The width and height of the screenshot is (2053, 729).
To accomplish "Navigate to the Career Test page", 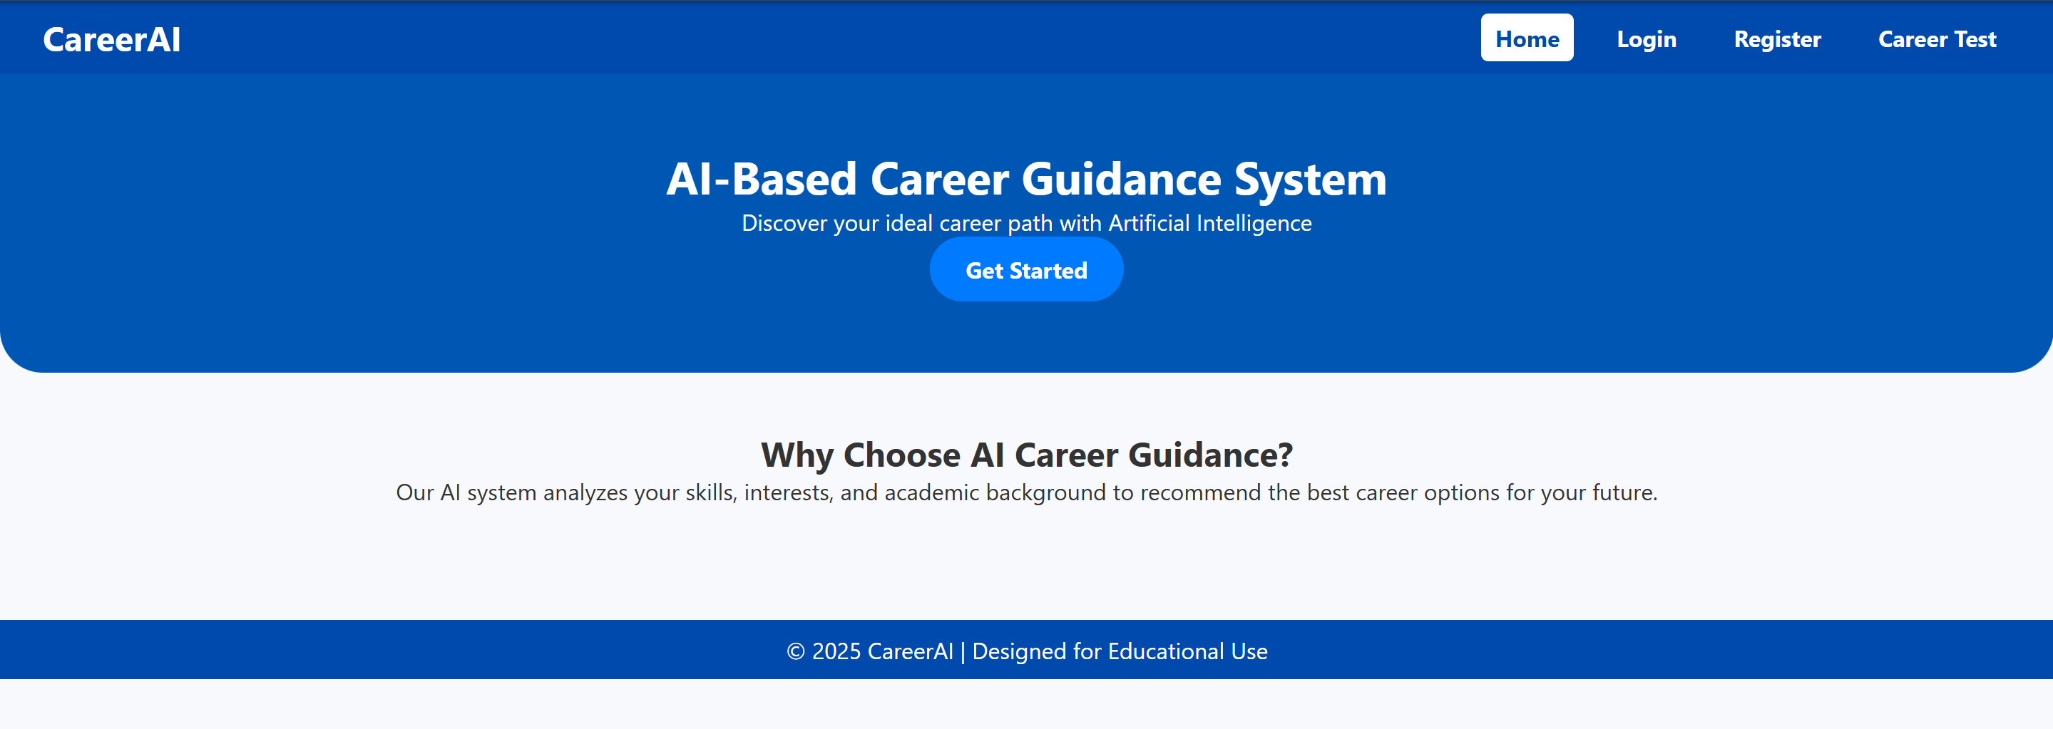I will click(x=1936, y=39).
